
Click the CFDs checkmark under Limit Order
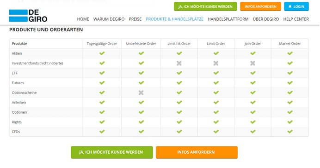(216, 132)
